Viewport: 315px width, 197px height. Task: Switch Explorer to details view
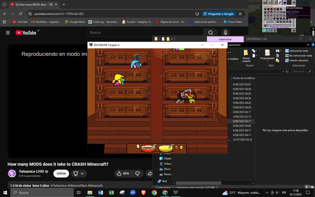tap(307, 187)
